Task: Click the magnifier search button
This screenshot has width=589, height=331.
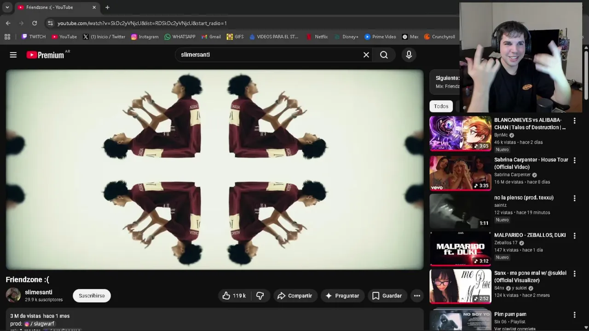Action: [384, 55]
